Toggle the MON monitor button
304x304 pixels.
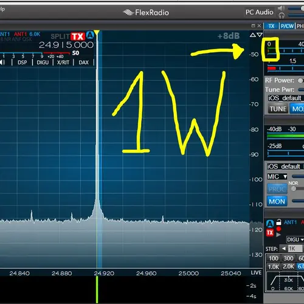277,201
